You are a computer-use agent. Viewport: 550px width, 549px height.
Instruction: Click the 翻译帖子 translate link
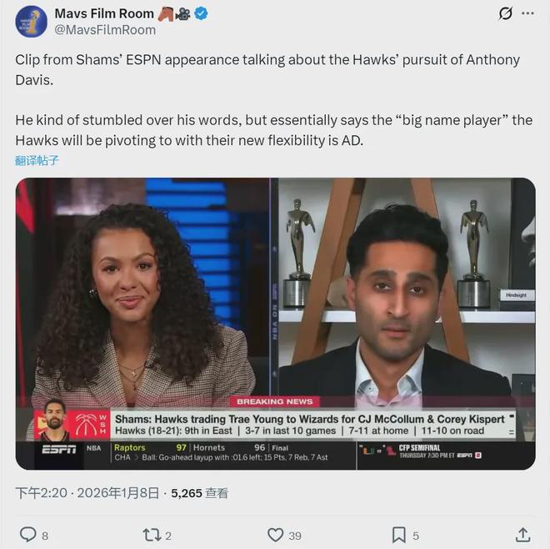37,160
